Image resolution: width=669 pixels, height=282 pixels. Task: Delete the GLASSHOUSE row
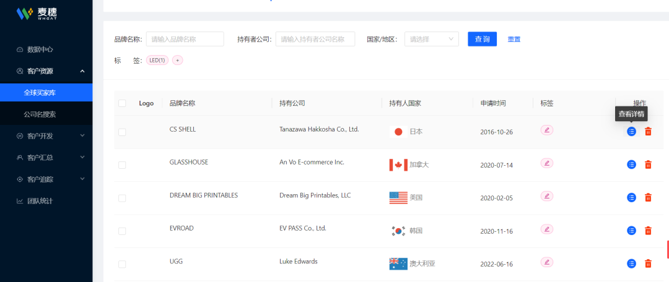click(648, 164)
